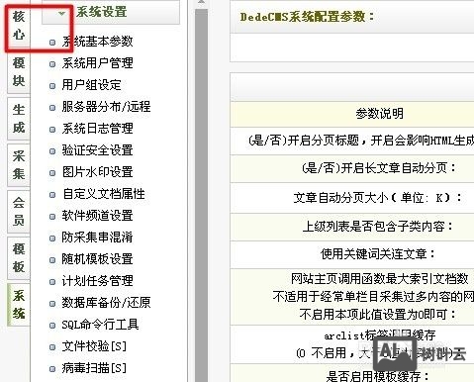Image resolution: width=474 pixels, height=382 pixels.
Task: Open 系统日志管理 link
Action: (97, 129)
